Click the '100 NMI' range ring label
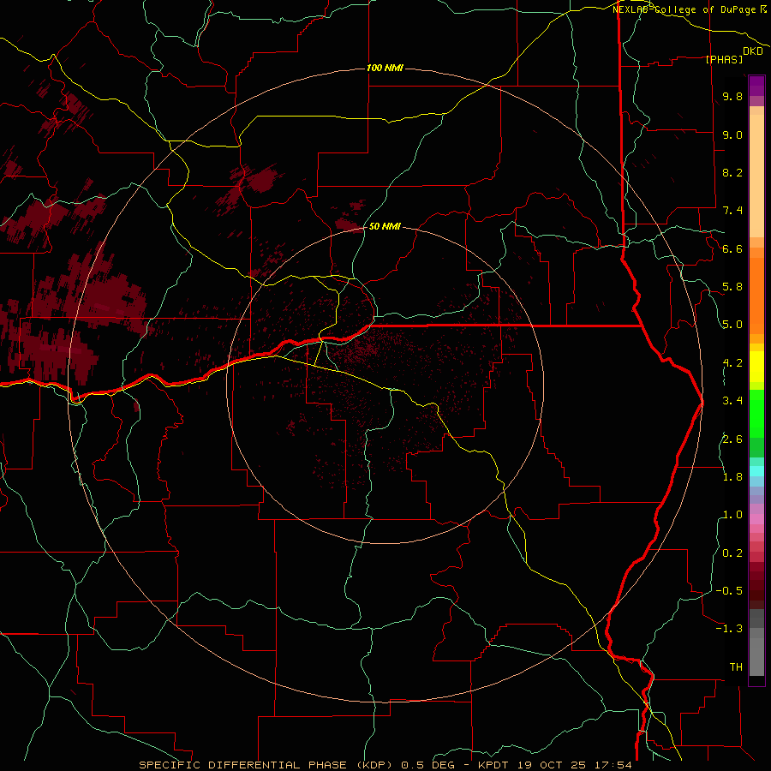Image resolution: width=771 pixels, height=771 pixels. click(385, 68)
